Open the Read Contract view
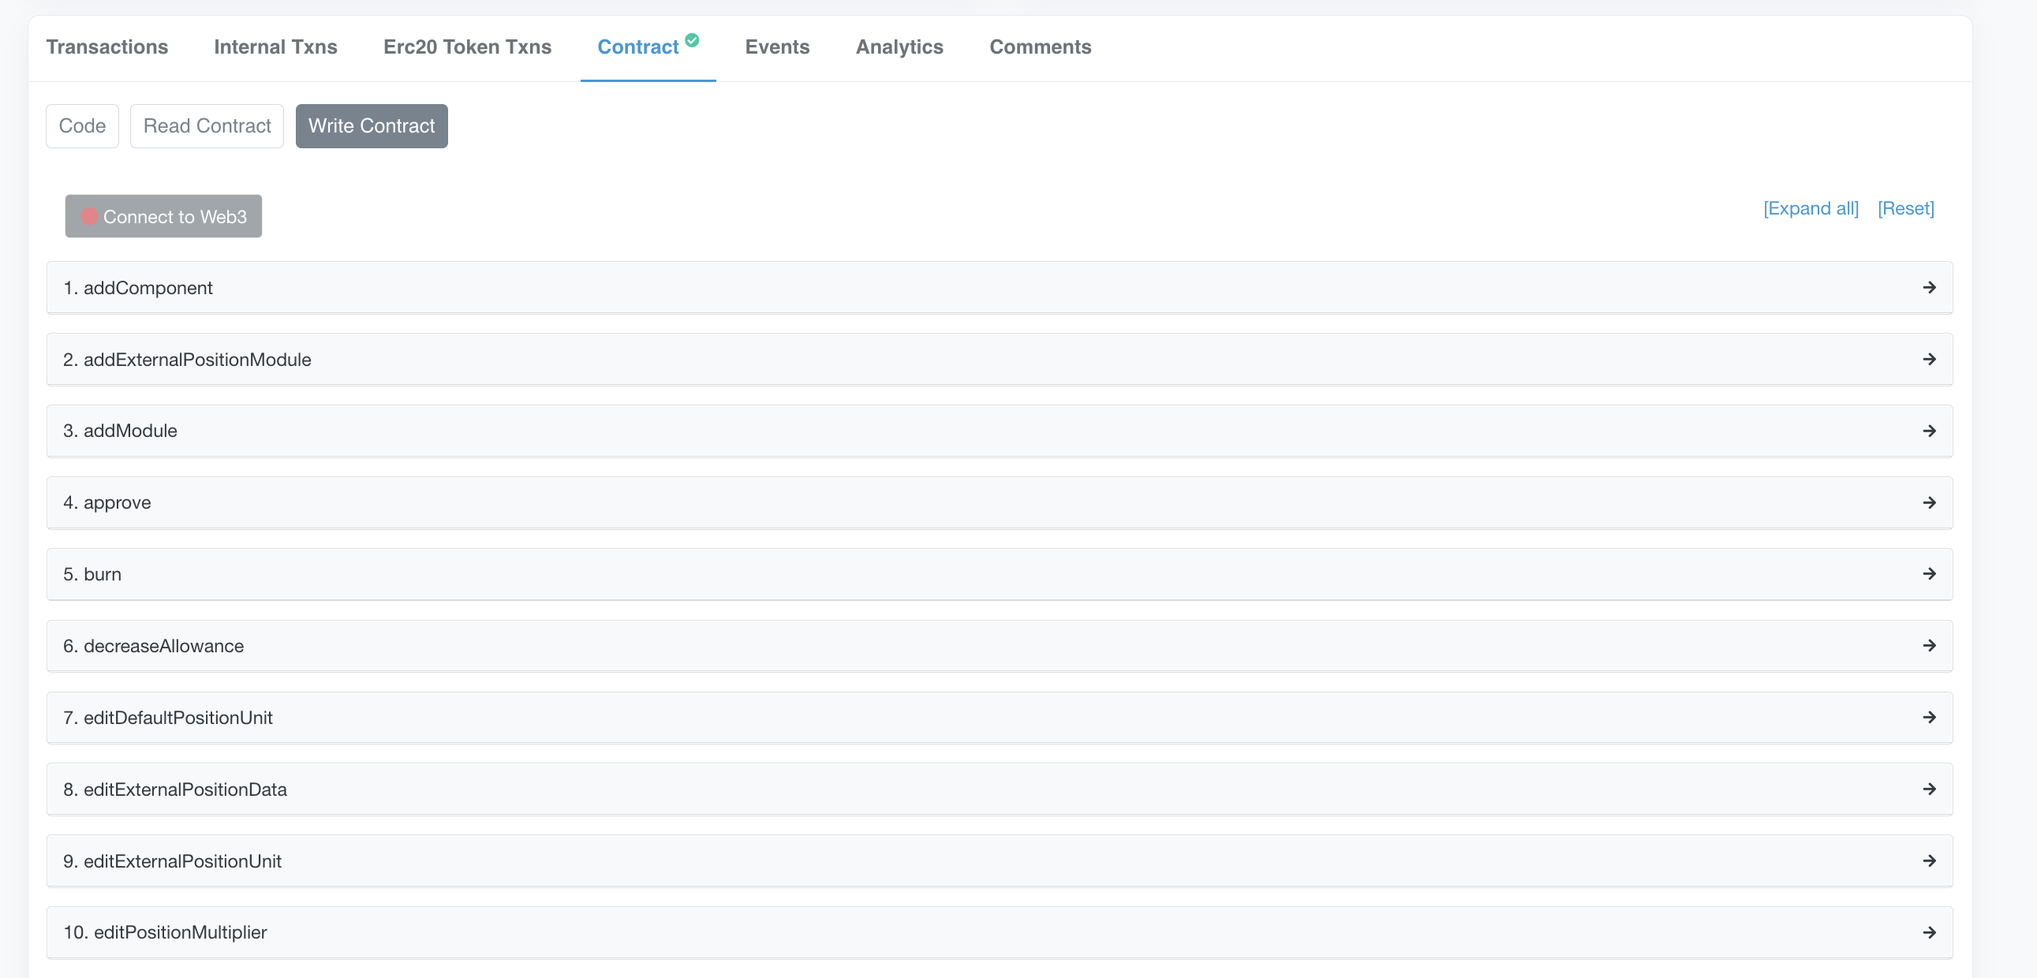The width and height of the screenshot is (2037, 978). click(207, 125)
